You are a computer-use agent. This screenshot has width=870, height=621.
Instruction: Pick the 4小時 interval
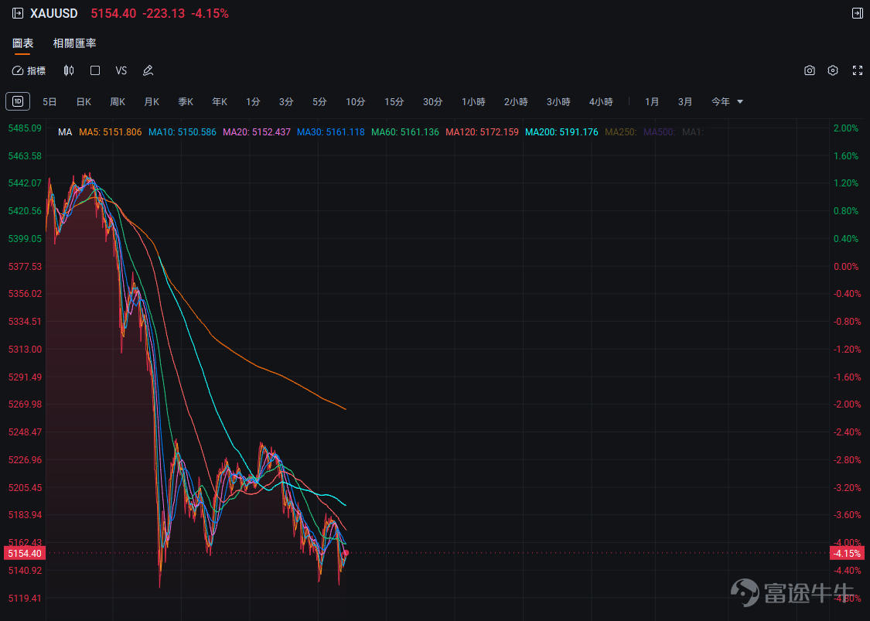[x=601, y=101]
